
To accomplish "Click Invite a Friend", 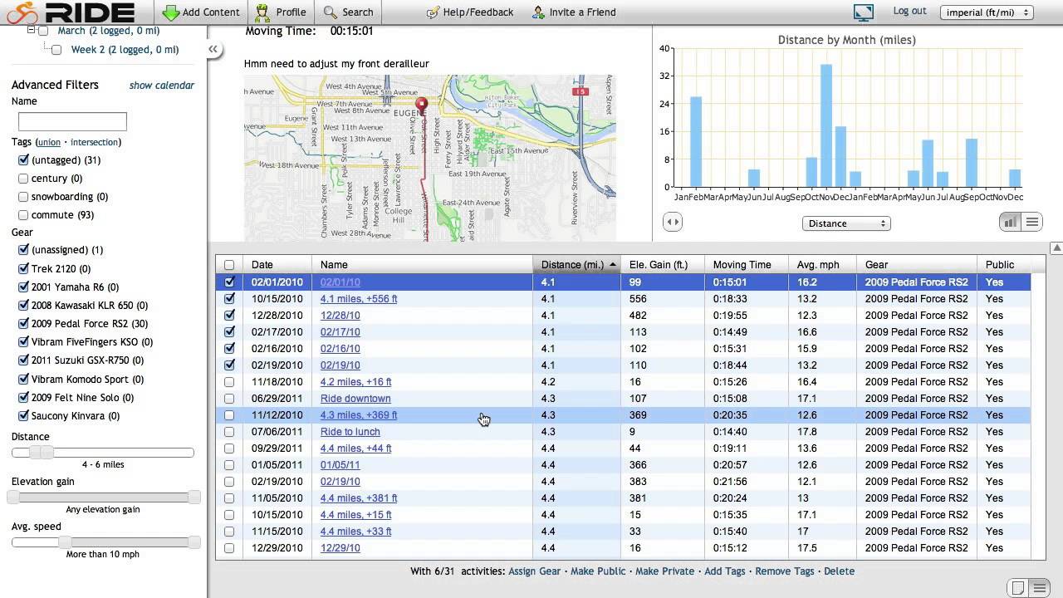I will (575, 12).
